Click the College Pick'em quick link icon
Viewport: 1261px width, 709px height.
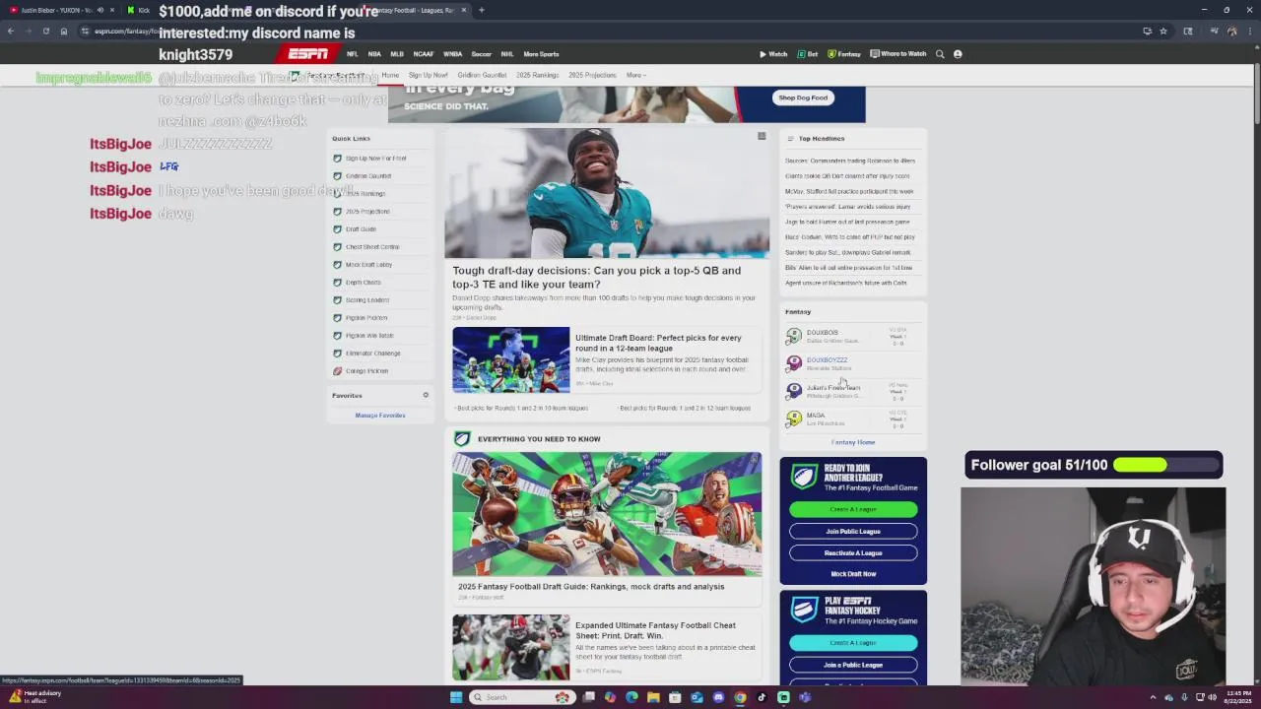click(x=337, y=371)
